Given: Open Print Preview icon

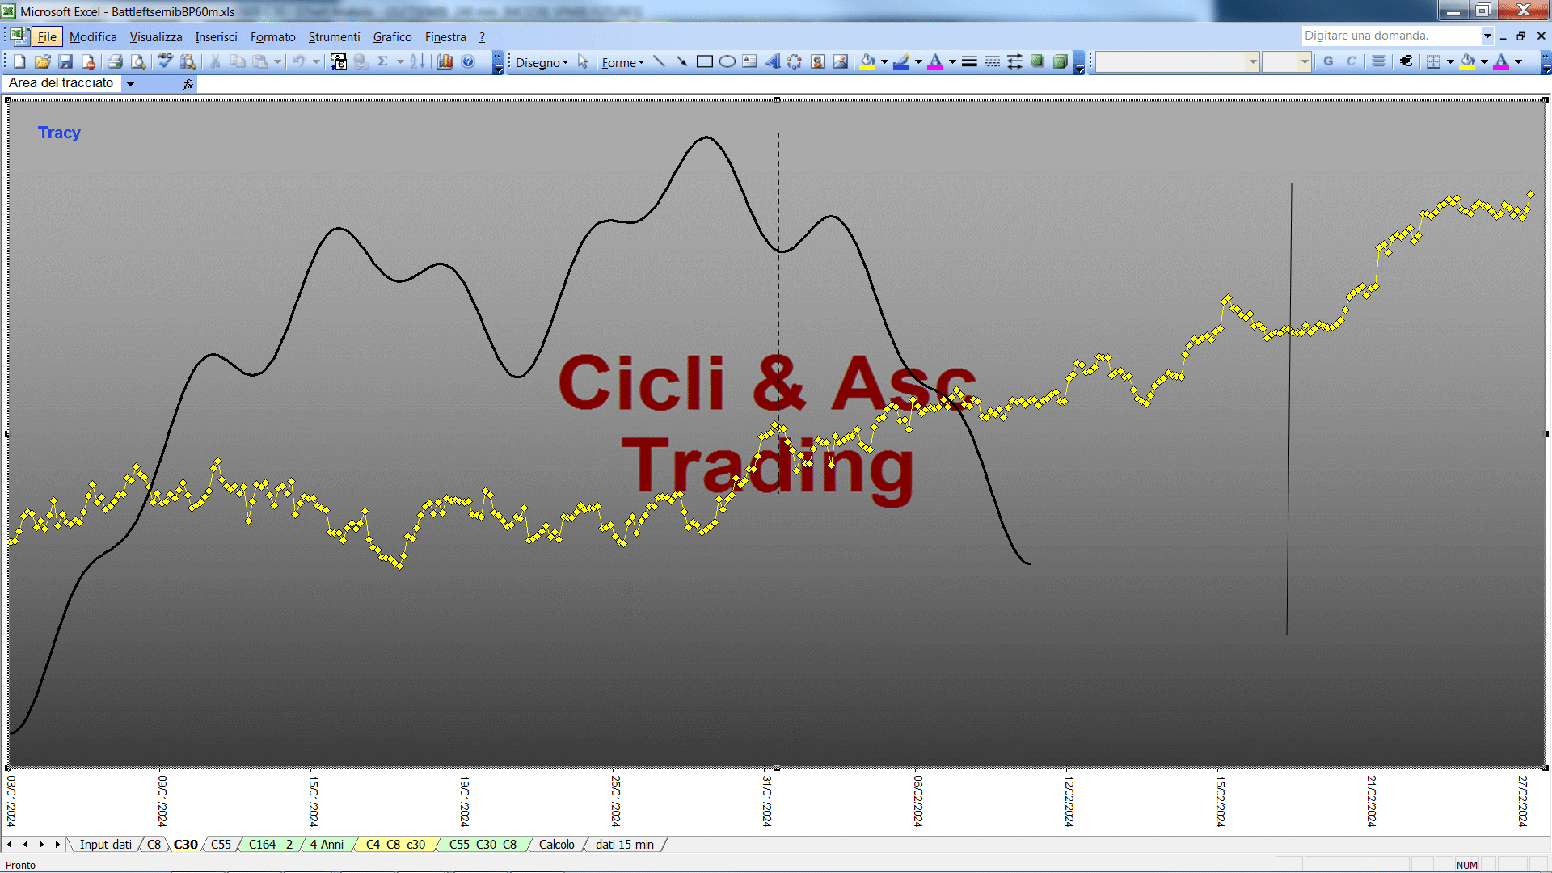Looking at the screenshot, I should [x=138, y=61].
